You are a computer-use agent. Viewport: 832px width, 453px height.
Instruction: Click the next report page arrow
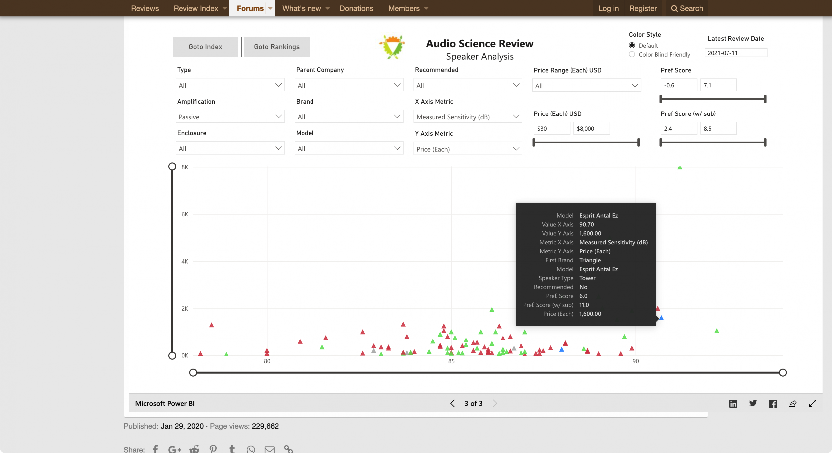[495, 403]
